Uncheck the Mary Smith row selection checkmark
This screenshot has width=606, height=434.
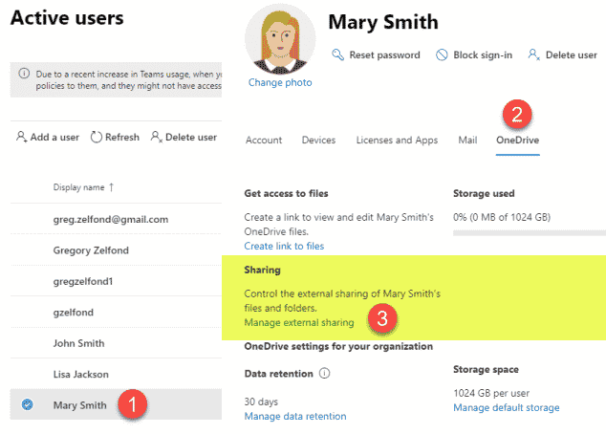pos(27,404)
